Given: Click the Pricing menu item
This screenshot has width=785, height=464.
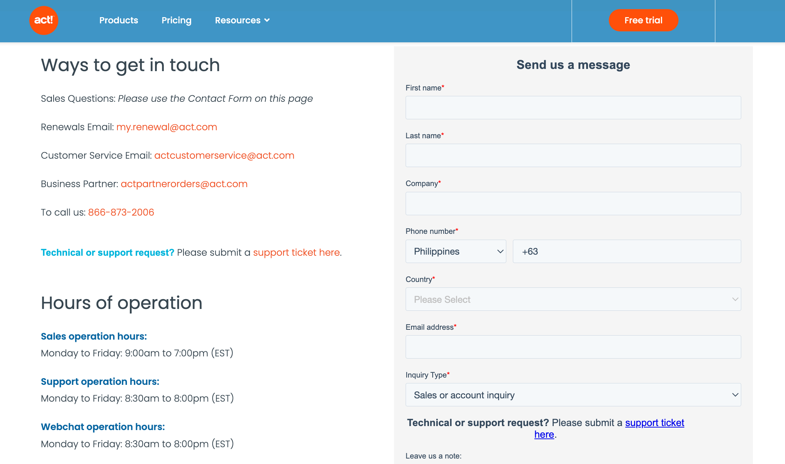Looking at the screenshot, I should point(176,20).
